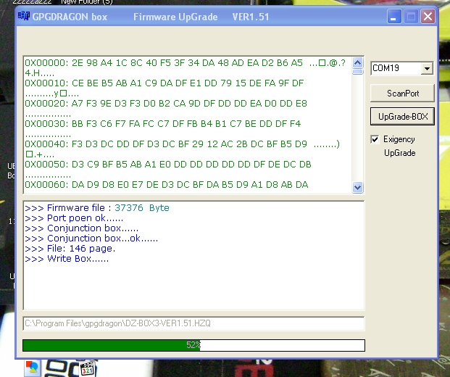Select hex row 0X00050 line
The height and width of the screenshot is (377, 450).
pos(168,165)
